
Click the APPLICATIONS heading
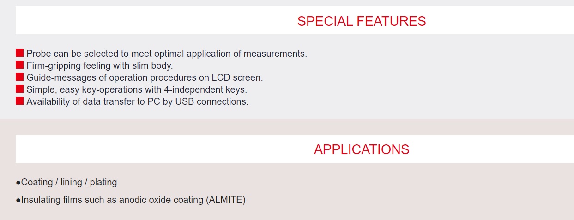(362, 149)
